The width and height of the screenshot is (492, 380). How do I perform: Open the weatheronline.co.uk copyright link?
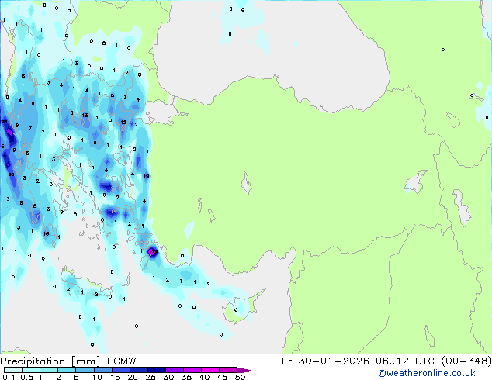427,373
